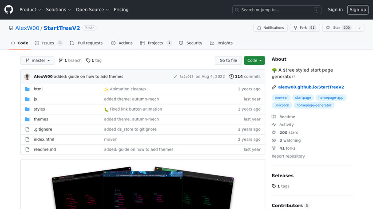This screenshot has height=209, width=373.
Task: Select the unixporn topic tag
Action: (282, 105)
